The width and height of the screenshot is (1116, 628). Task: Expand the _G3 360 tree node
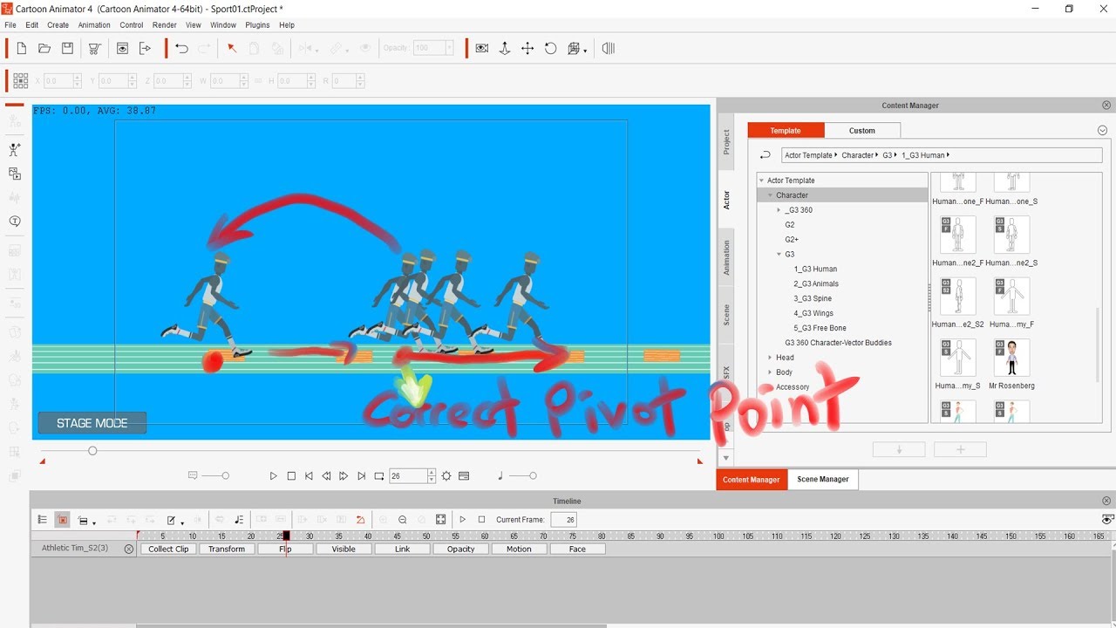pos(779,210)
